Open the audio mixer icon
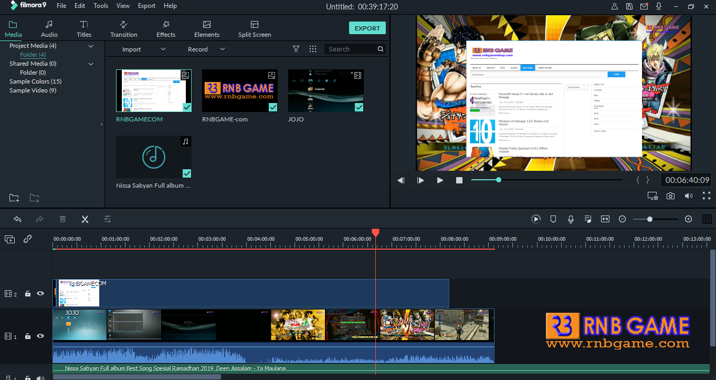 (x=588, y=219)
